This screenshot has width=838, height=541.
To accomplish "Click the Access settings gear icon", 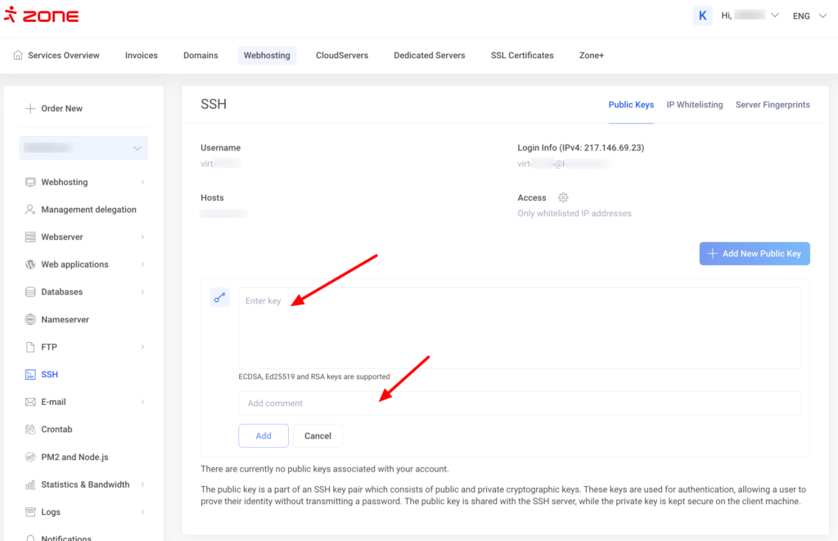I will coord(563,198).
